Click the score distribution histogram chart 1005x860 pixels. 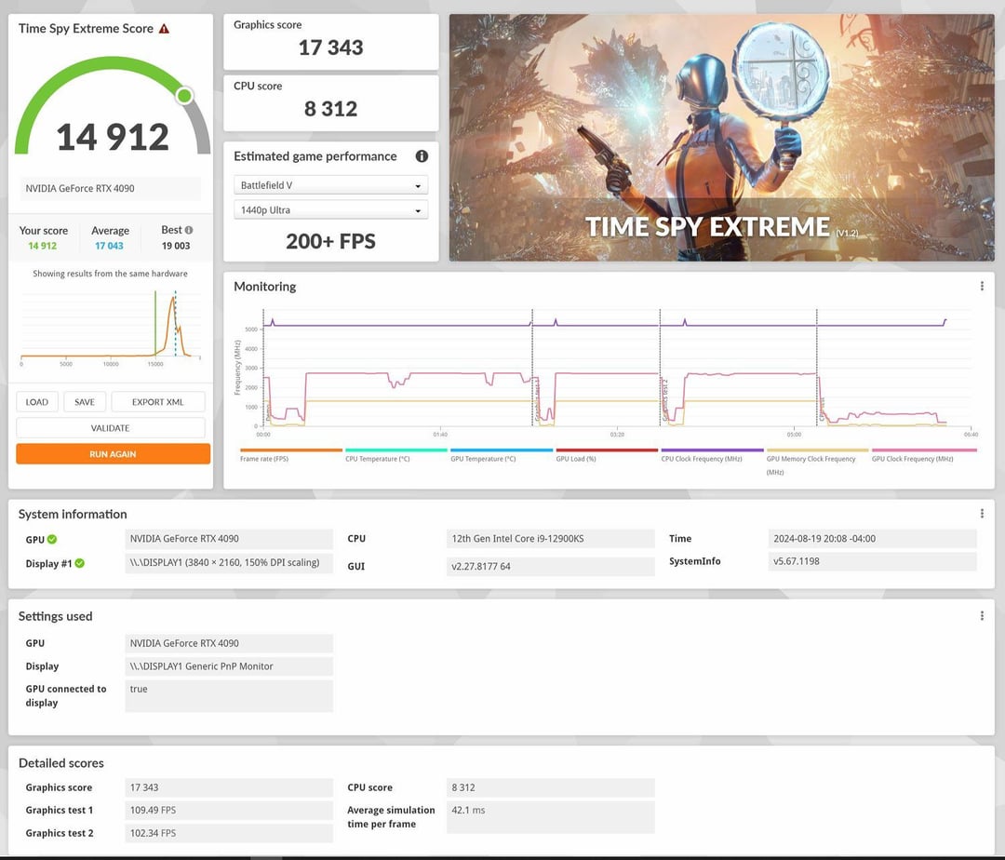click(x=110, y=328)
